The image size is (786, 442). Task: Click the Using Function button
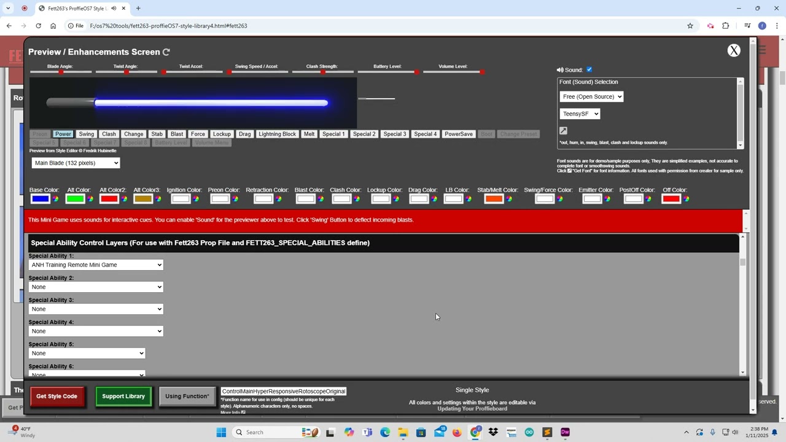click(187, 397)
